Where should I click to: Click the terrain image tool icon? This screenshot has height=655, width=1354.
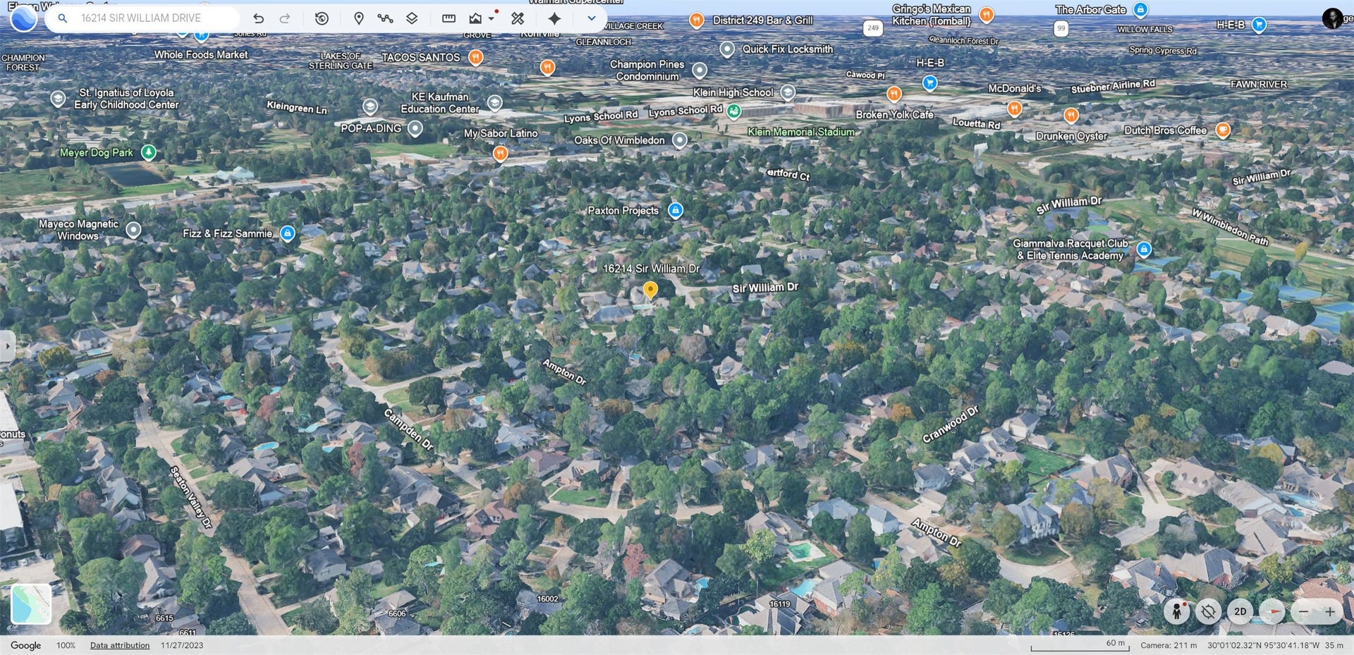click(475, 18)
